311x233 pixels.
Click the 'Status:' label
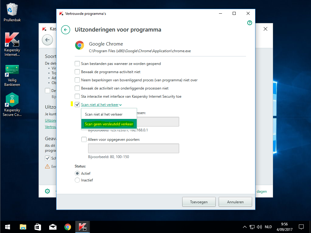[80, 166]
